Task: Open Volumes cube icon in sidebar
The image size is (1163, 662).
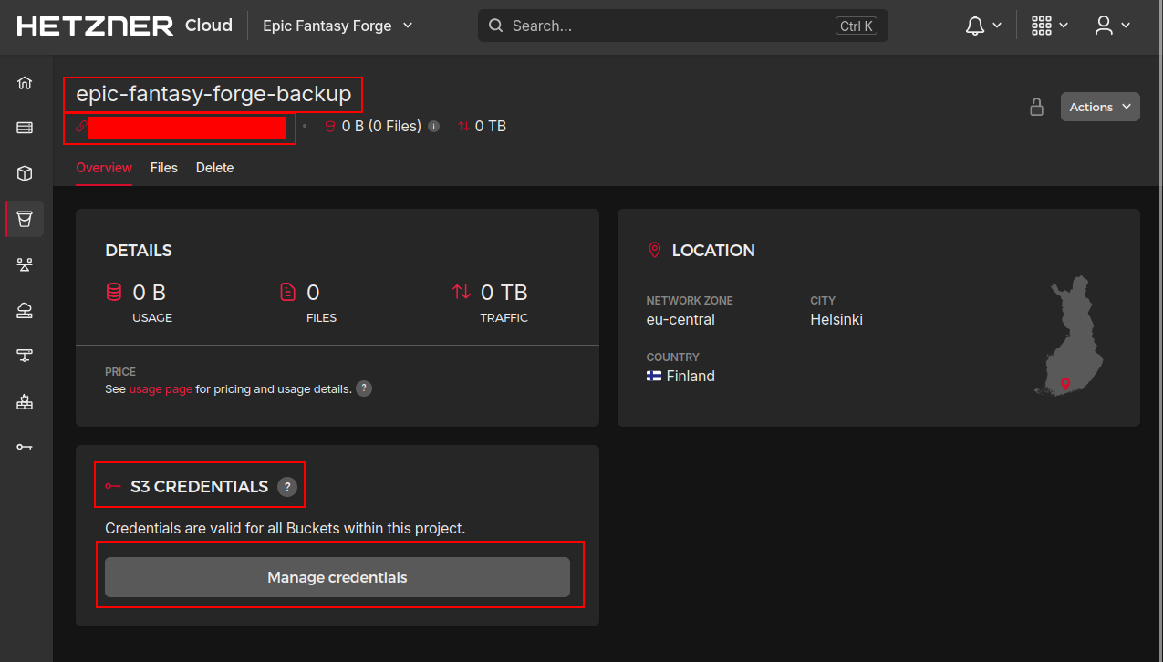Action: click(25, 173)
